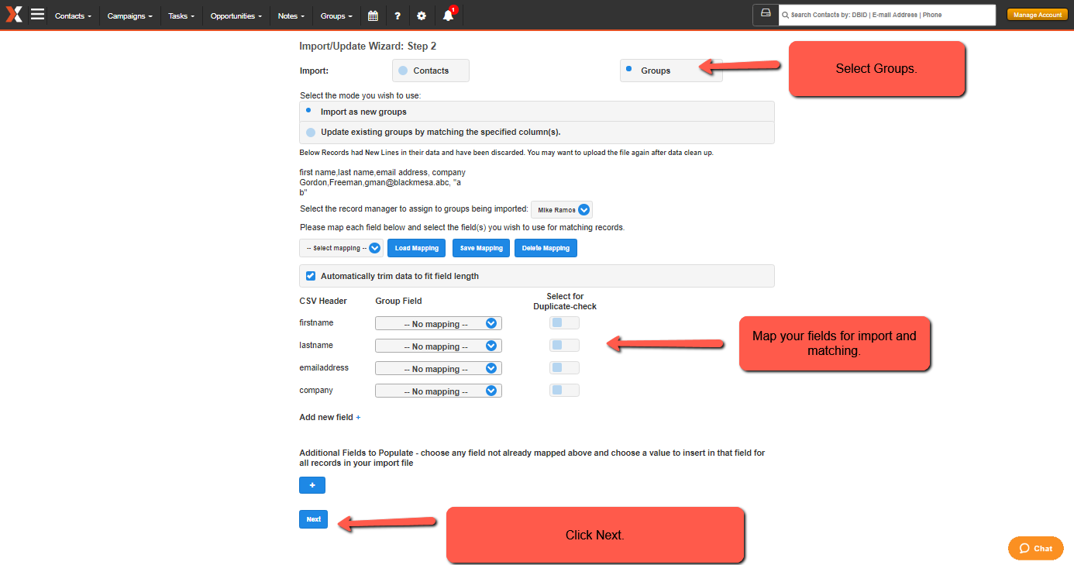Select the Contacts import radio button
This screenshot has height=565, width=1074.
pos(403,71)
